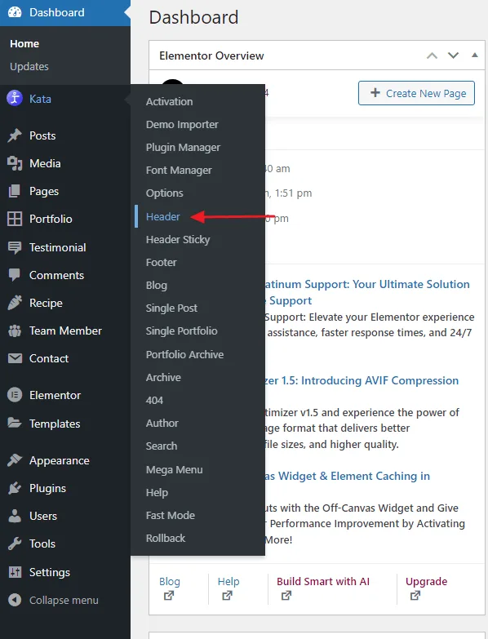
Task: Collapse the admin sidebar menu
Action: [53, 601]
